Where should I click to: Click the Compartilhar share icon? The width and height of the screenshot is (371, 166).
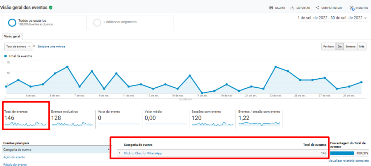coord(317,8)
